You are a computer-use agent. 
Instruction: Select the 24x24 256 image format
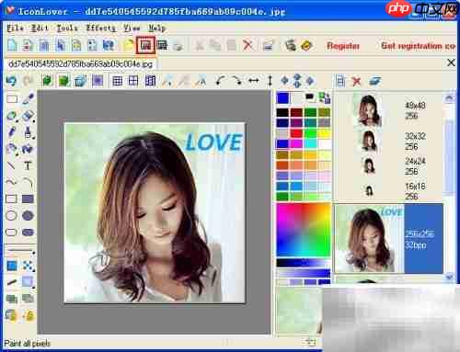pos(388,166)
